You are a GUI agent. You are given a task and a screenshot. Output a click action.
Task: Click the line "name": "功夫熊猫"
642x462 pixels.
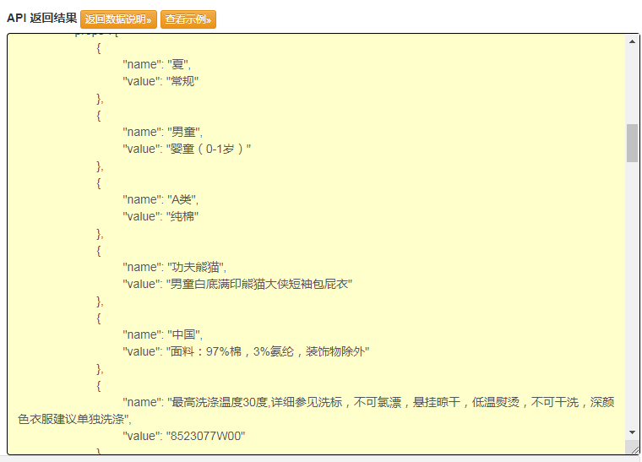click(x=174, y=267)
